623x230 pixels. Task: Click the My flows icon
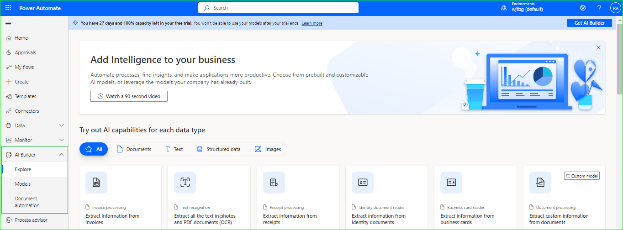pos(8,67)
